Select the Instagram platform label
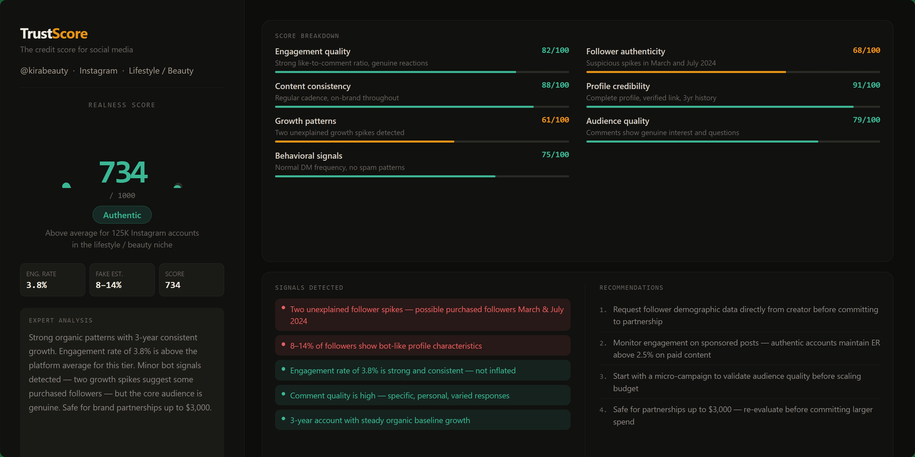Image resolution: width=915 pixels, height=457 pixels. pyautogui.click(x=98, y=71)
